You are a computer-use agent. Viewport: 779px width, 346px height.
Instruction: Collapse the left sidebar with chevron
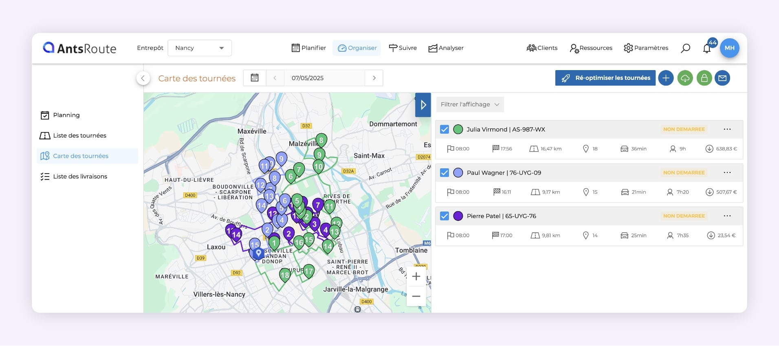tap(143, 78)
